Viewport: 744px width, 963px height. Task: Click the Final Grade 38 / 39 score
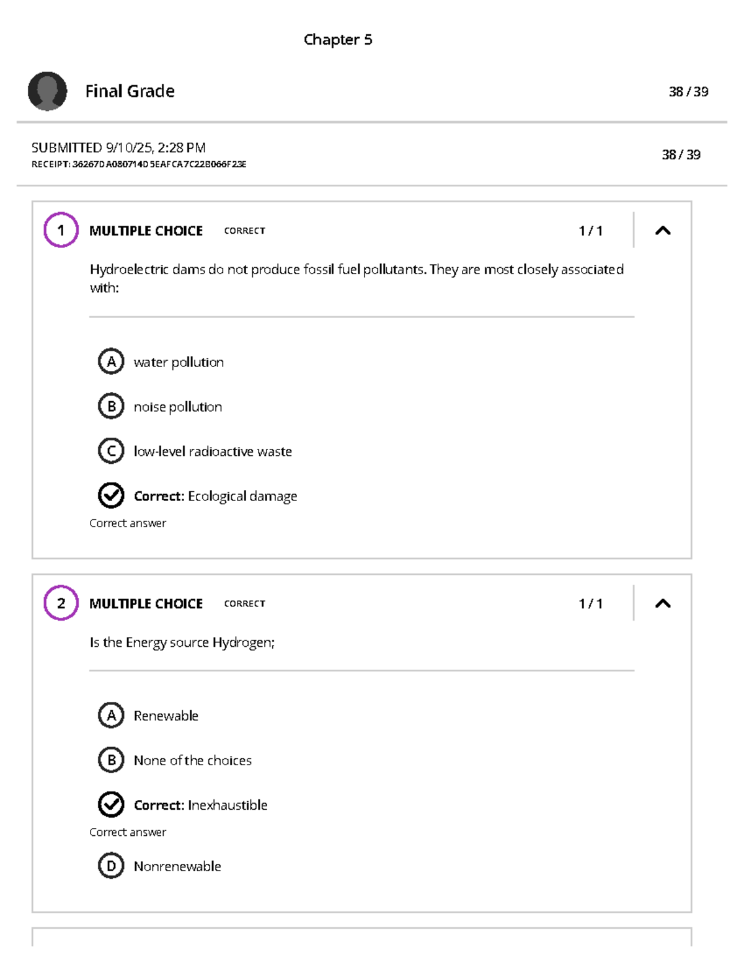coord(688,92)
